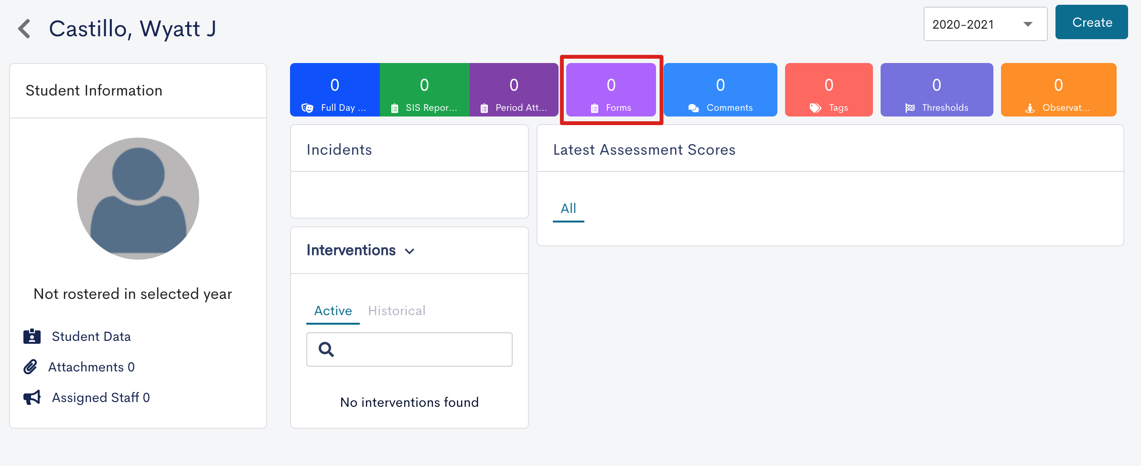The height and width of the screenshot is (466, 1141).
Task: Open the SIS Reports tile
Action: (425, 90)
